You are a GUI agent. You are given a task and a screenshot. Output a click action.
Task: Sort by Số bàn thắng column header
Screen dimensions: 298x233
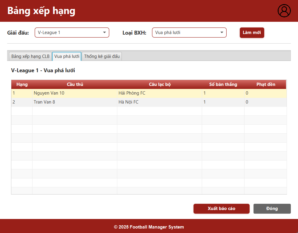point(223,84)
